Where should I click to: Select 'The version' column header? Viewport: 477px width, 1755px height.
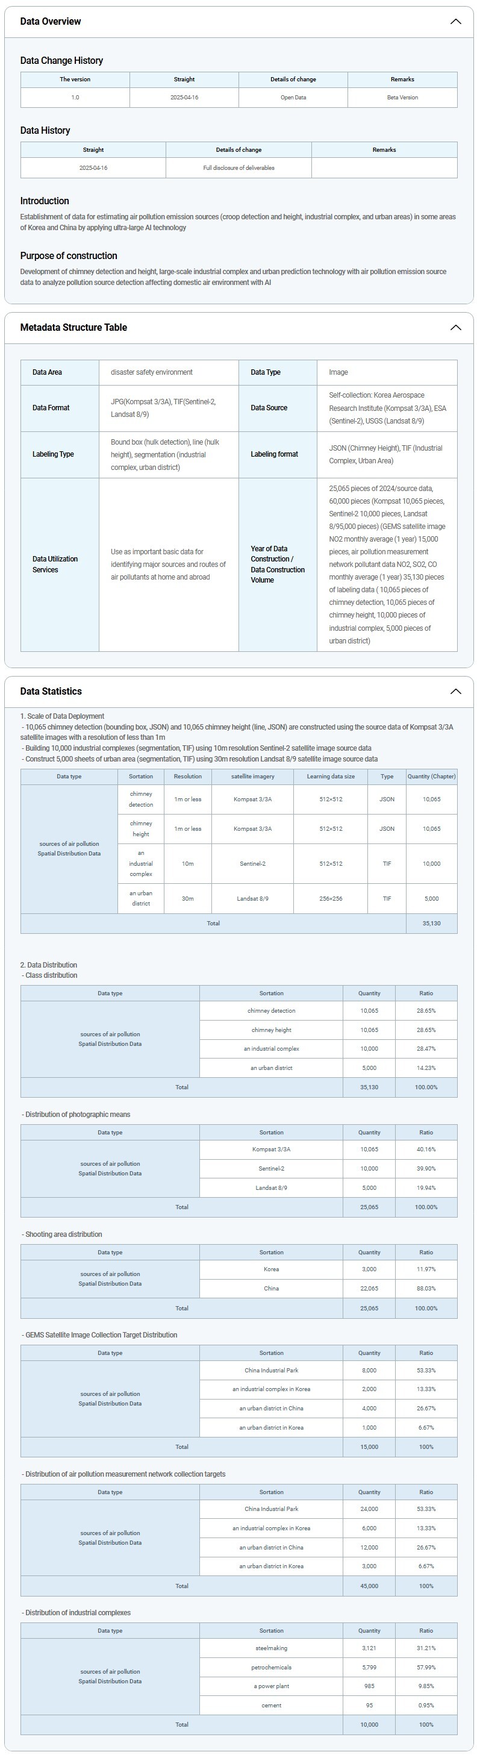coord(75,80)
